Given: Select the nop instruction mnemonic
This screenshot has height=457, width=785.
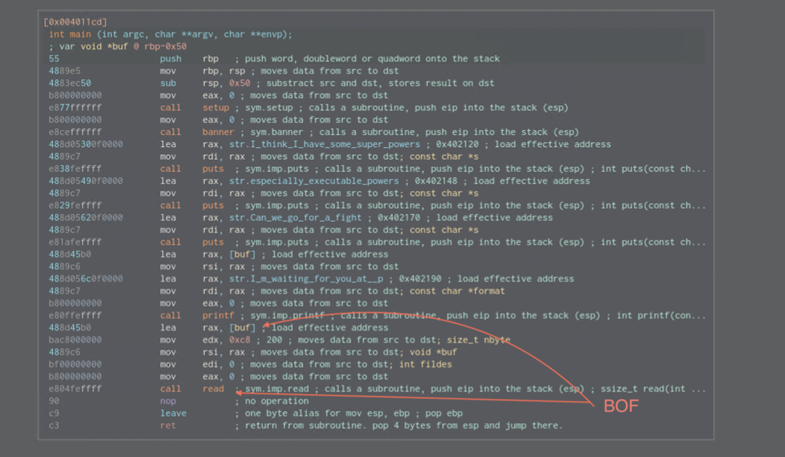Looking at the screenshot, I should click(168, 401).
